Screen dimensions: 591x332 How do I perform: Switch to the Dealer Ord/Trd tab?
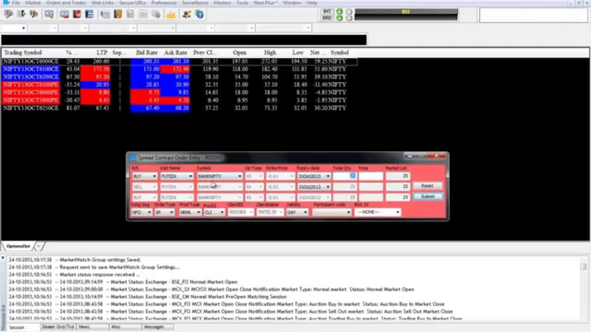[58, 327]
